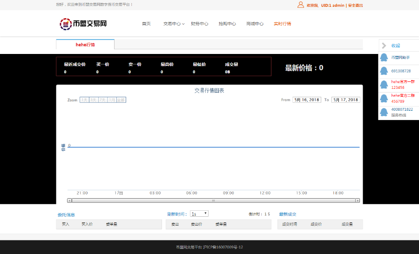
Task: Click the footer 沪ICP备16007009号-12 text
Action: (223, 247)
